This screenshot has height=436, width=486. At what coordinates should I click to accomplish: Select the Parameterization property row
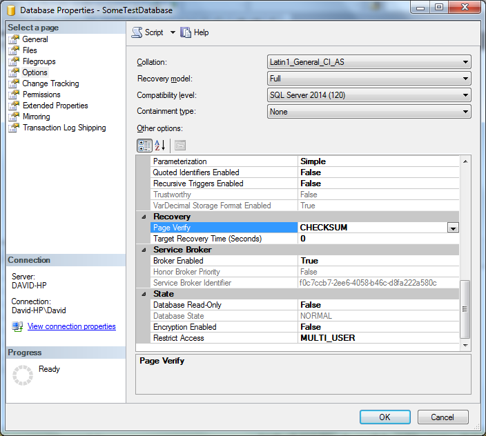point(305,161)
